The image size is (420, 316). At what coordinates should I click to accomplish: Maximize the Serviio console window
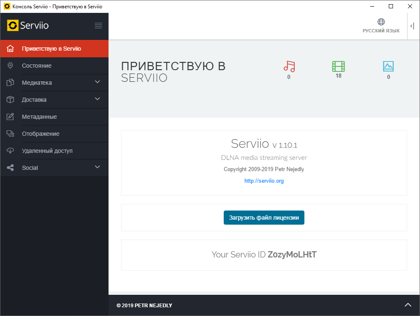pyautogui.click(x=391, y=6)
